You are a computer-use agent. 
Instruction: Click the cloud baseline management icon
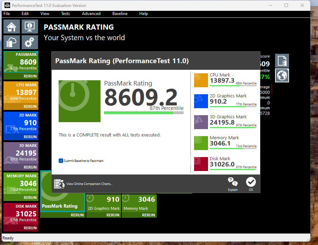click(12, 43)
